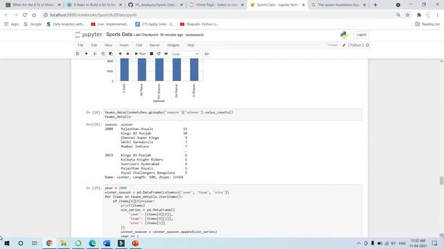Switch to the Home Page Jupyter tab

[x=216, y=5]
